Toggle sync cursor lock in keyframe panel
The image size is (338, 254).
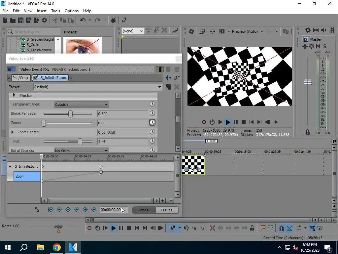coord(37,209)
